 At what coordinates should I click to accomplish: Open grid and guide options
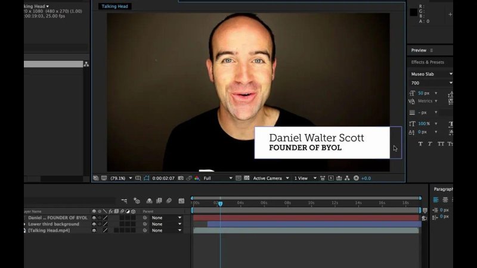pyautogui.click(x=138, y=178)
